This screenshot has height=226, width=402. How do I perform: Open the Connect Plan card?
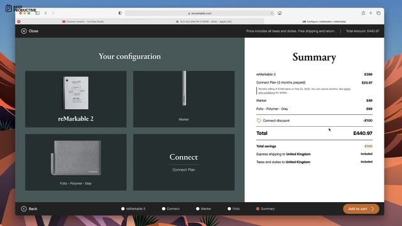(x=184, y=162)
